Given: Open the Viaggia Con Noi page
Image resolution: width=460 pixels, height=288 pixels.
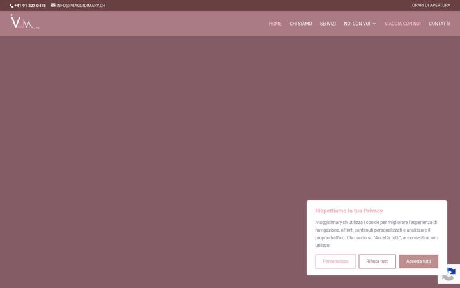Looking at the screenshot, I should pos(402,24).
